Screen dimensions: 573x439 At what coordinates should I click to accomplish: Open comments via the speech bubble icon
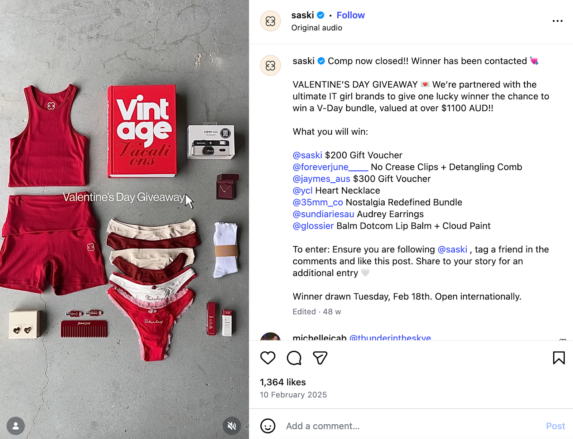294,357
